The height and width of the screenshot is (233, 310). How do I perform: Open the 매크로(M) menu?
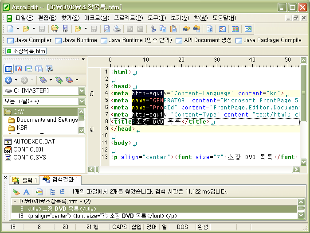pyautogui.click(x=97, y=18)
